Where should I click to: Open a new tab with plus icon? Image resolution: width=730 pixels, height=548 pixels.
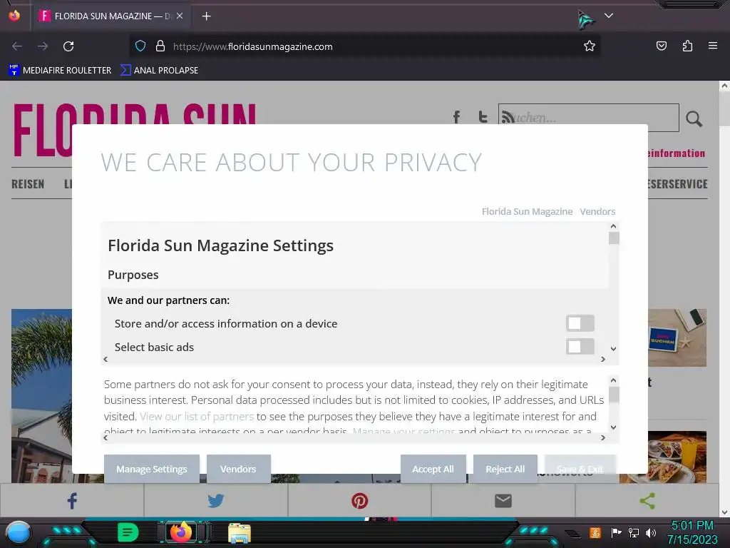[206, 16]
